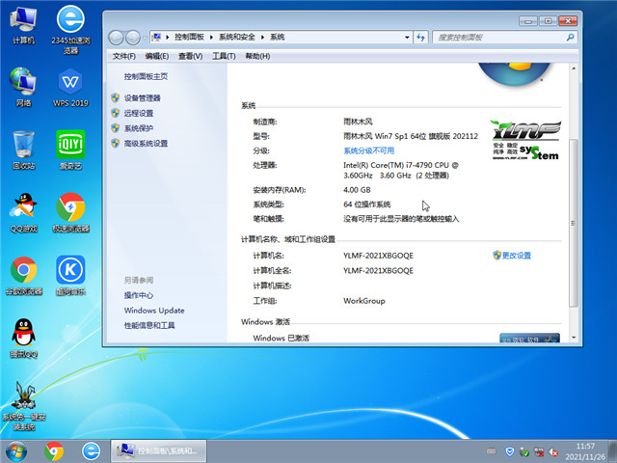
Task: Open the 谷歌浏览器 Chrome desktop icon
Action: pyautogui.click(x=23, y=276)
